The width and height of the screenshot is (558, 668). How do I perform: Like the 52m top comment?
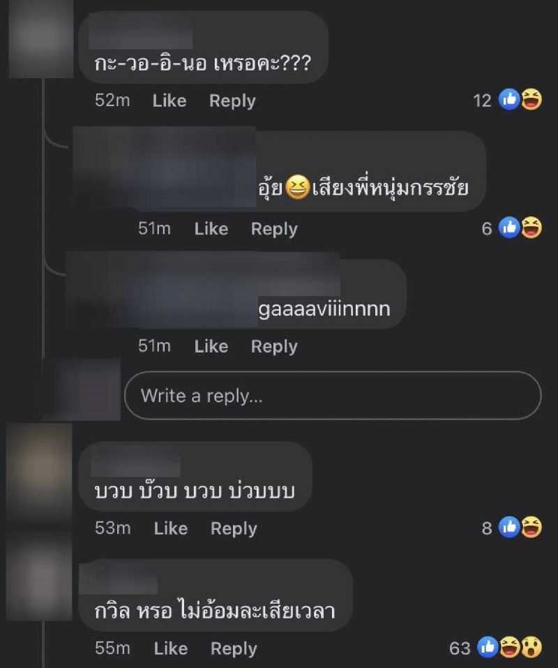[169, 101]
